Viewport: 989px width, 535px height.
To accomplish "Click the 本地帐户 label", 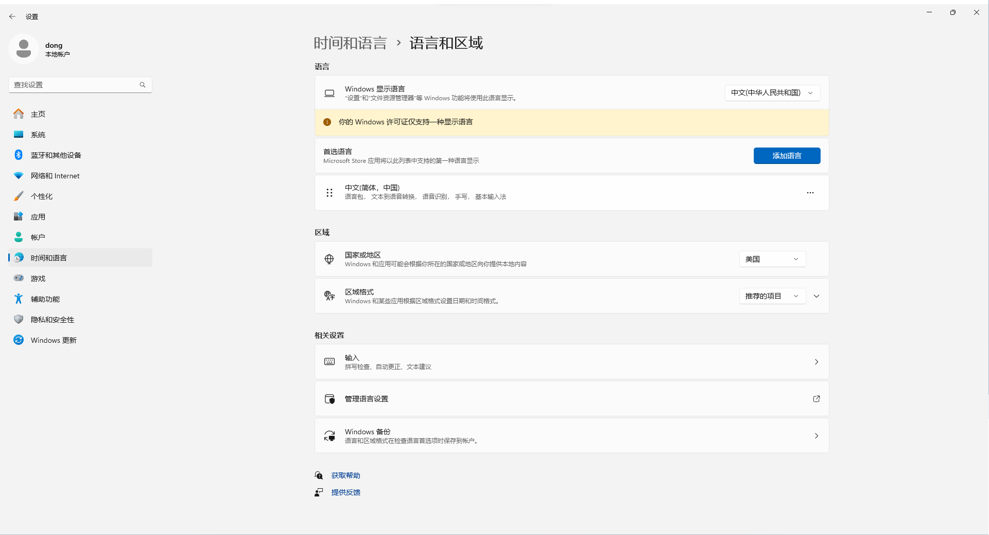I will pos(57,54).
